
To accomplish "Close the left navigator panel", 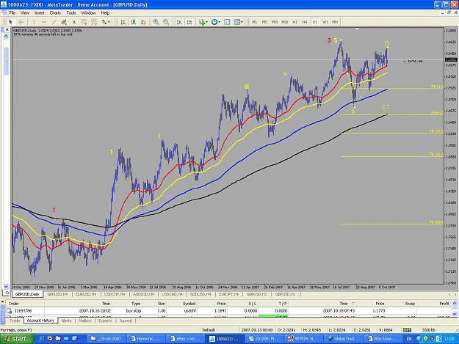I will click(x=7, y=29).
